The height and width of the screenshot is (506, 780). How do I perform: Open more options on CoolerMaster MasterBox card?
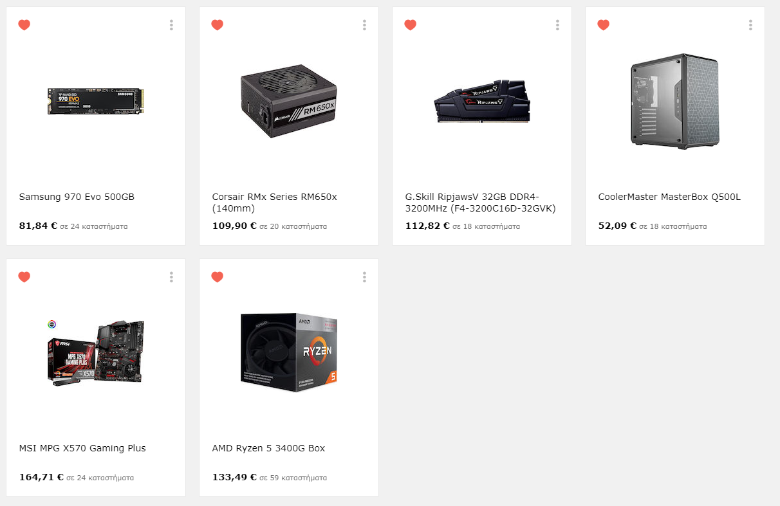pos(750,25)
